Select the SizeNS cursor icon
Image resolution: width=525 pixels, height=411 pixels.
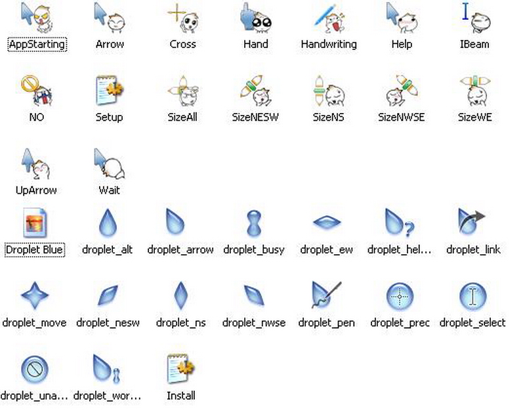tap(329, 91)
